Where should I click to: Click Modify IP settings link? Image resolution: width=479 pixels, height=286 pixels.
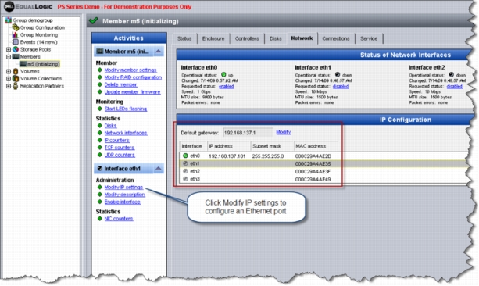click(123, 188)
